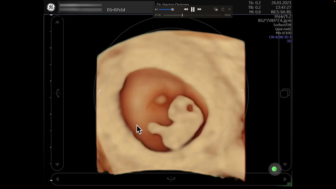Click the elapsed time 01:35
Screen dimensions: 336x189
(x=158, y=15)
